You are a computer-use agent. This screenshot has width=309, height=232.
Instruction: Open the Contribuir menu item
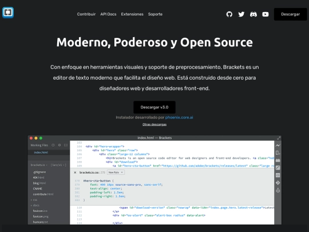click(x=86, y=14)
